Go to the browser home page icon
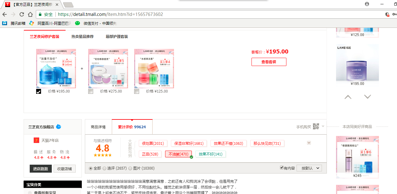397x194 pixels. coord(30,14)
